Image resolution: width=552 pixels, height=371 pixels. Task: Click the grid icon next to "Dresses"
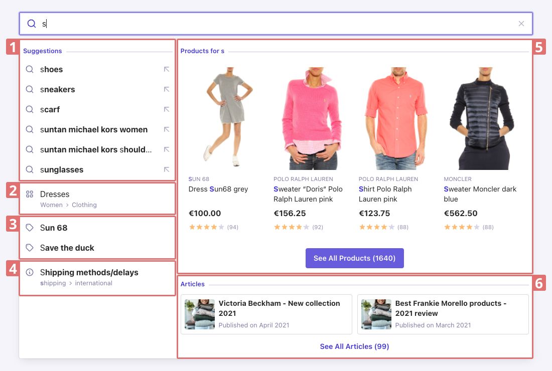(30, 194)
